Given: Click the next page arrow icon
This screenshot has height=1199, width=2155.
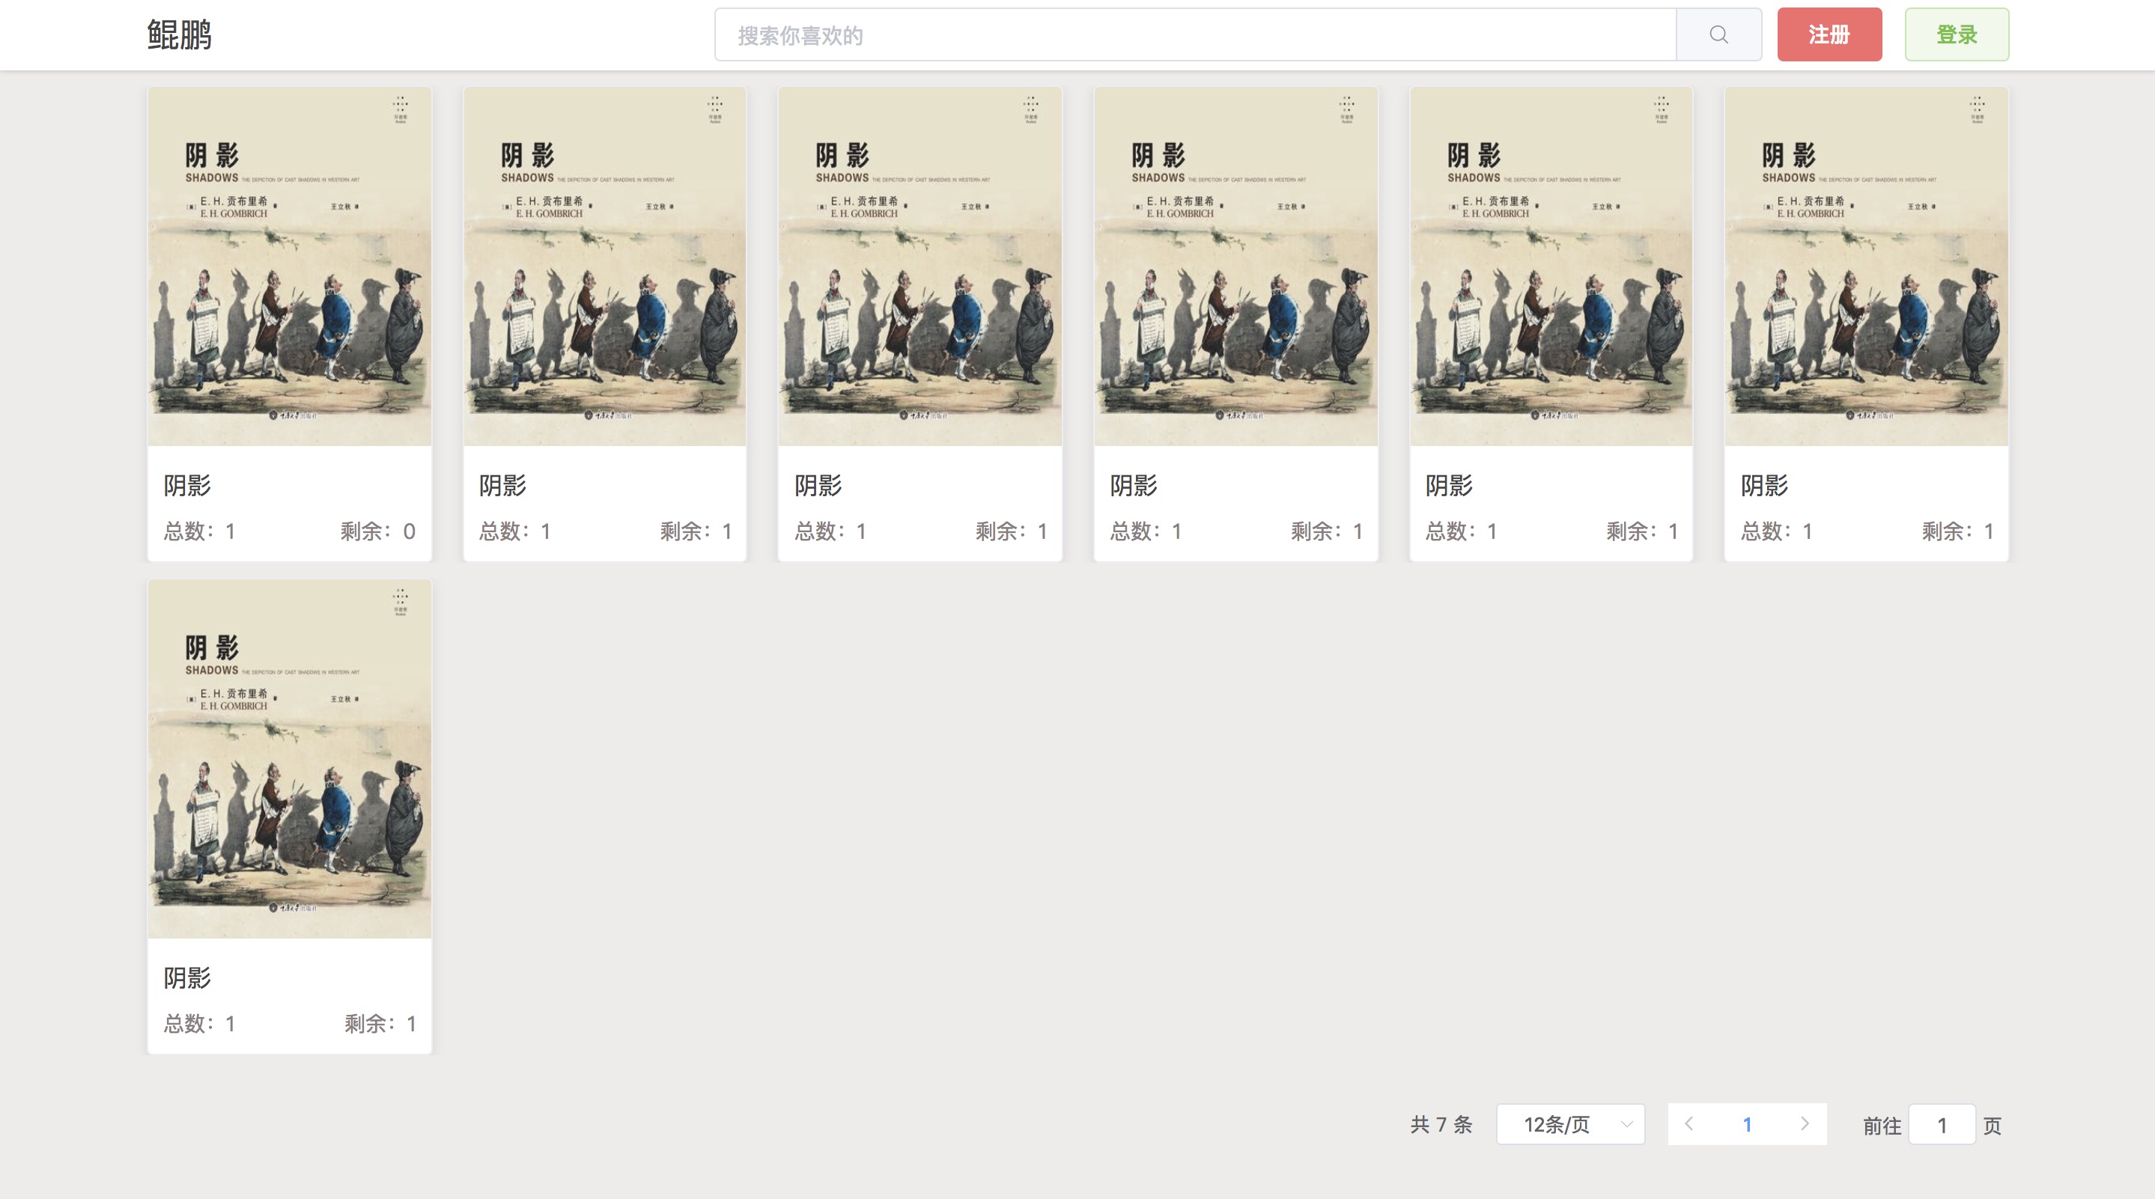Looking at the screenshot, I should (1805, 1123).
